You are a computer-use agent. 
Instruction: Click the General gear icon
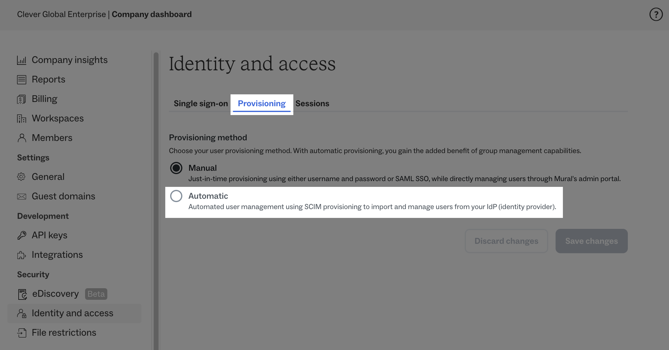[22, 177]
